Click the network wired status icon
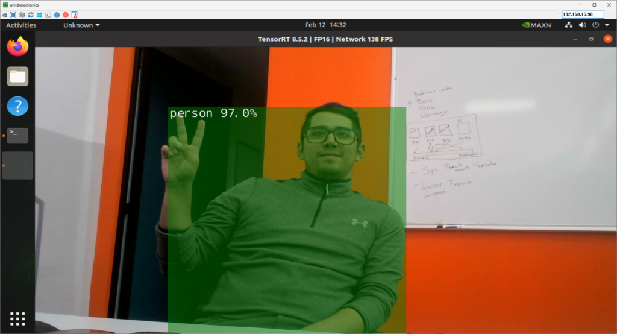617x334 pixels. pos(569,25)
